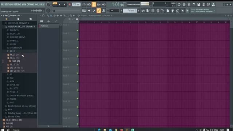Toggle the highlighted countdown before recording
Screen dimensions: 233x131
(x=94, y=4)
